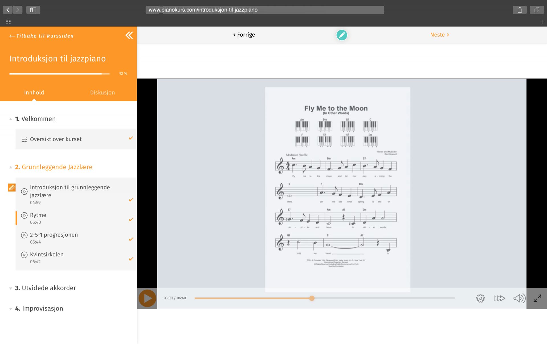Switch to the Diskusjon tab
Viewport: 547px width, 344px height.
coord(103,92)
